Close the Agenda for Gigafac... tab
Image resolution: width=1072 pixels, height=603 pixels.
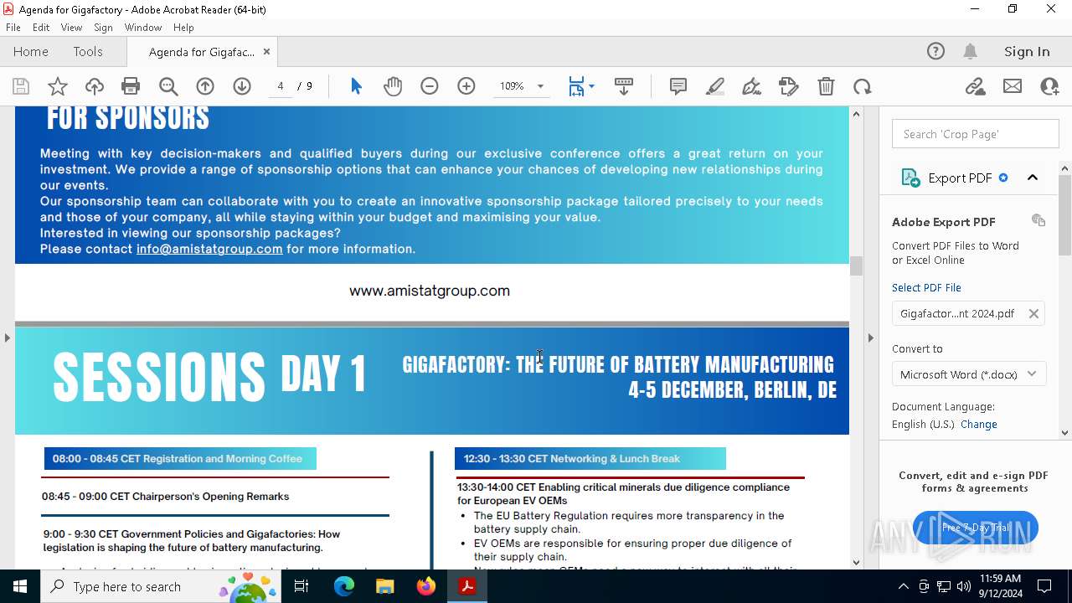click(266, 51)
